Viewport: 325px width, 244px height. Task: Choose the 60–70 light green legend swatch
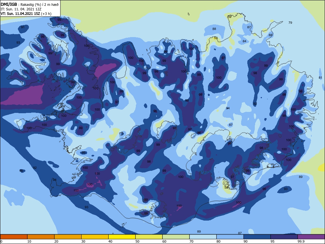click(176, 237)
